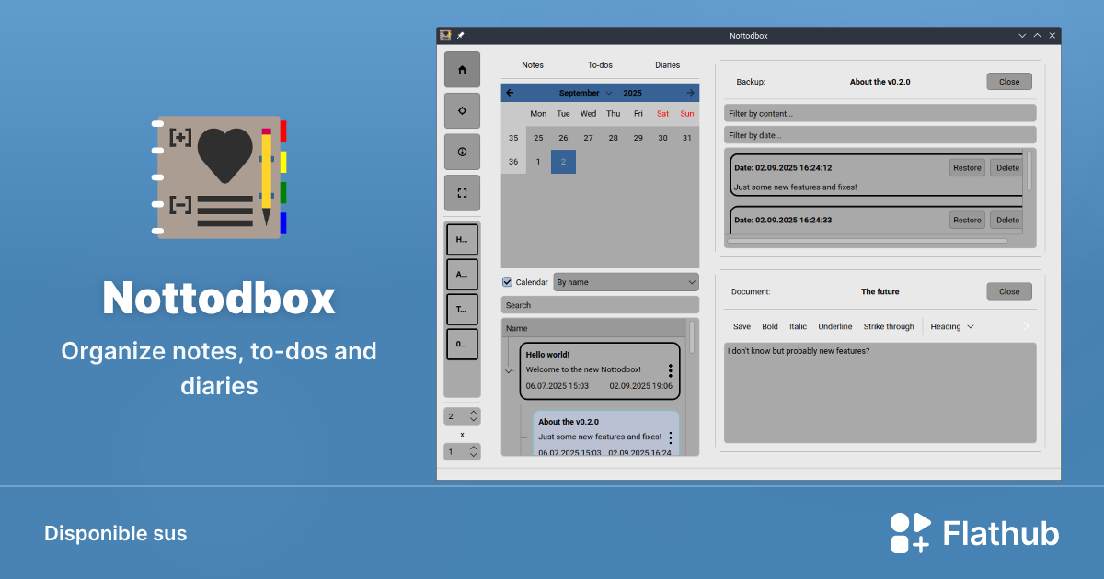
Task: Toggle the Calendar checkbox
Action: (x=505, y=281)
